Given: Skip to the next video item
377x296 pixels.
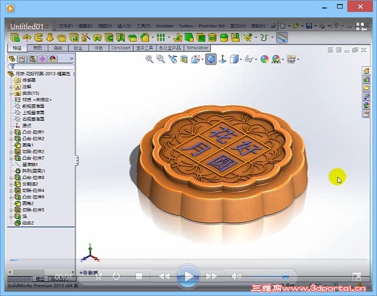Looking at the screenshot, I should [212, 276].
